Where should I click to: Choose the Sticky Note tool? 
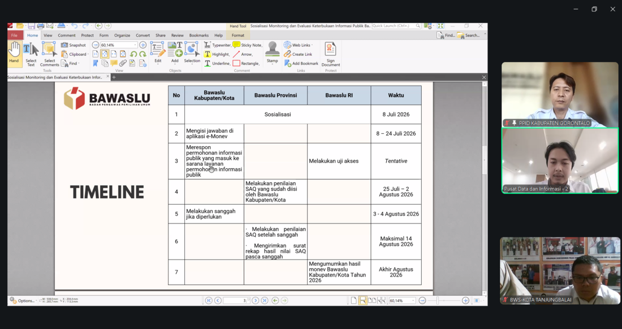(248, 45)
